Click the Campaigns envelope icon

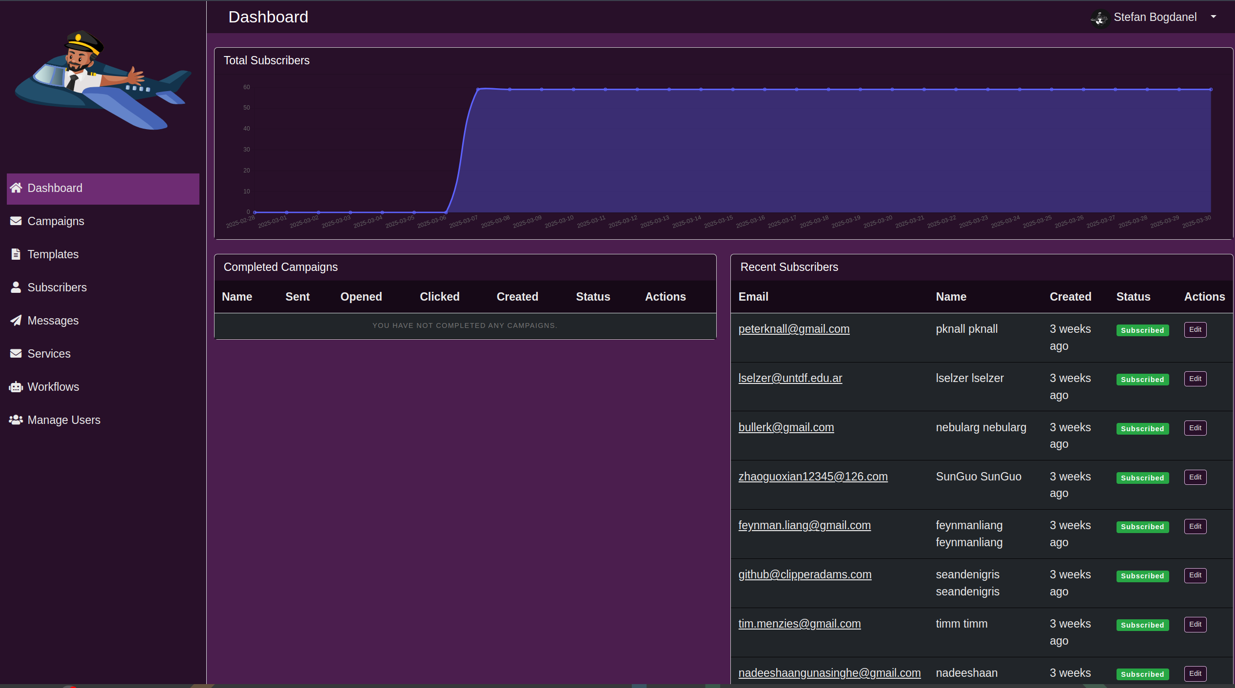click(16, 221)
